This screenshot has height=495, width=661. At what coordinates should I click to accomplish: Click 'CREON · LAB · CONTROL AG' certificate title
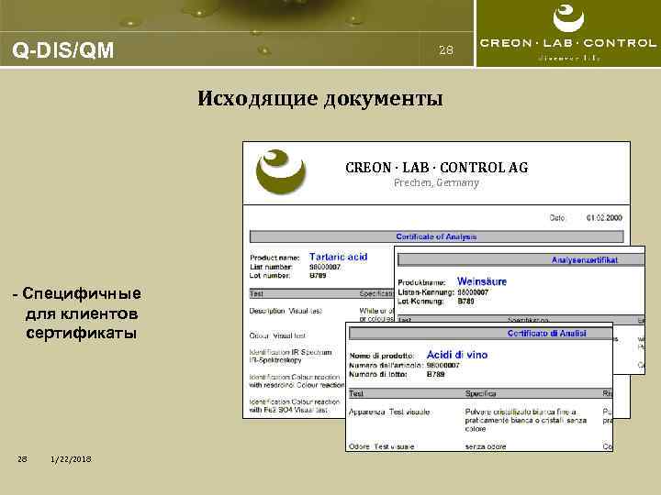pyautogui.click(x=436, y=168)
